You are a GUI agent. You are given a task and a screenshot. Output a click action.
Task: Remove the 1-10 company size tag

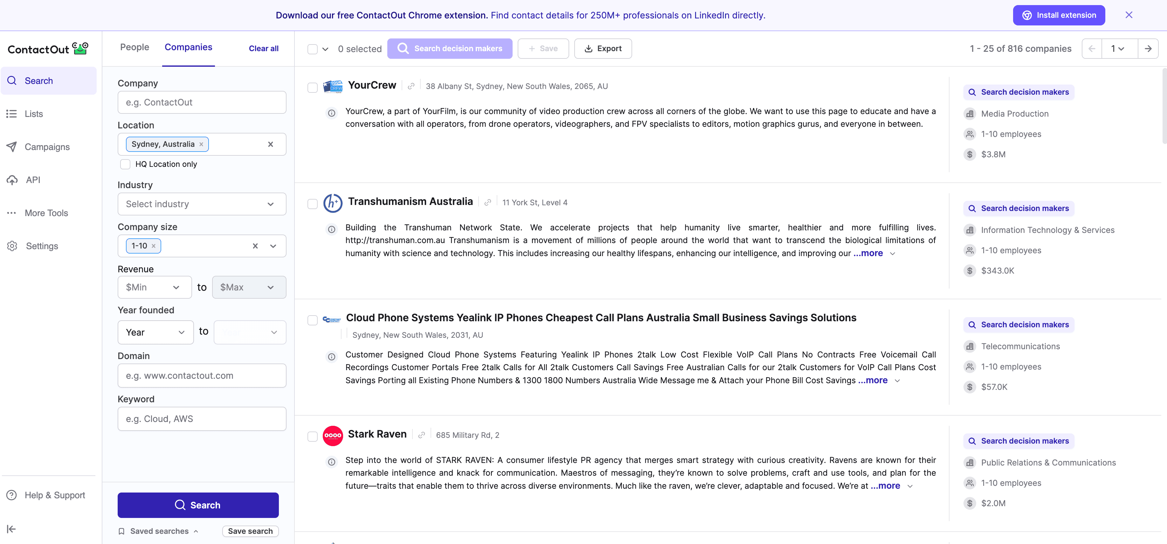click(x=154, y=246)
